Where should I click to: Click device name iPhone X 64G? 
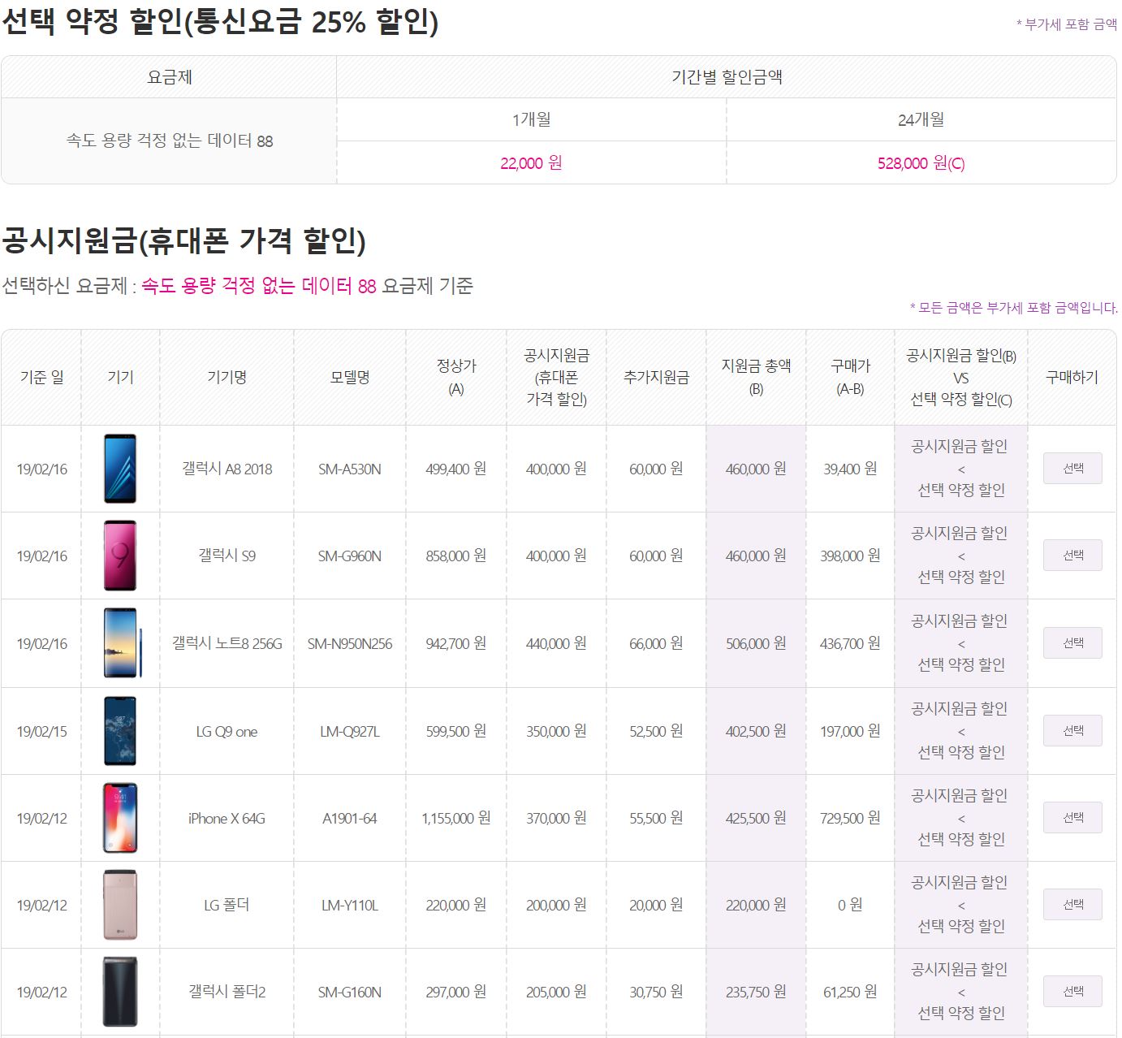(227, 818)
